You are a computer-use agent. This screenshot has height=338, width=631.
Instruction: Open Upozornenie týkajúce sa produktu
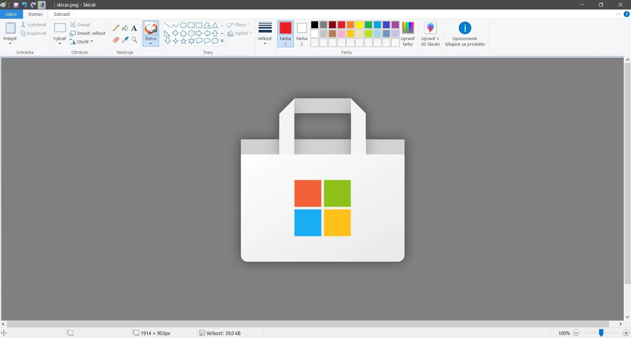click(465, 33)
